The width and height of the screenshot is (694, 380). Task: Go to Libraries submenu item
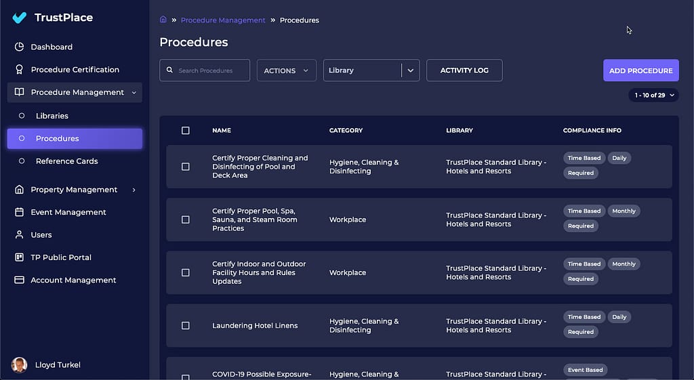pyautogui.click(x=52, y=116)
